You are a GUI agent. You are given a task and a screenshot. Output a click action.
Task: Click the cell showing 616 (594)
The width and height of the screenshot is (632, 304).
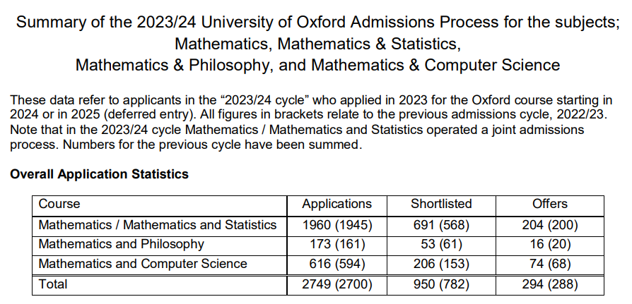[337, 265]
